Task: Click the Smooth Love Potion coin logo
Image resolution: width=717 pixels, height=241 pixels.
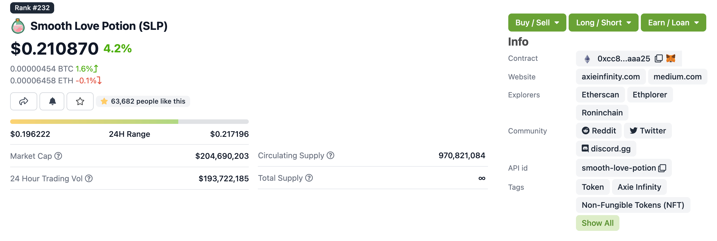Action: coord(18,26)
